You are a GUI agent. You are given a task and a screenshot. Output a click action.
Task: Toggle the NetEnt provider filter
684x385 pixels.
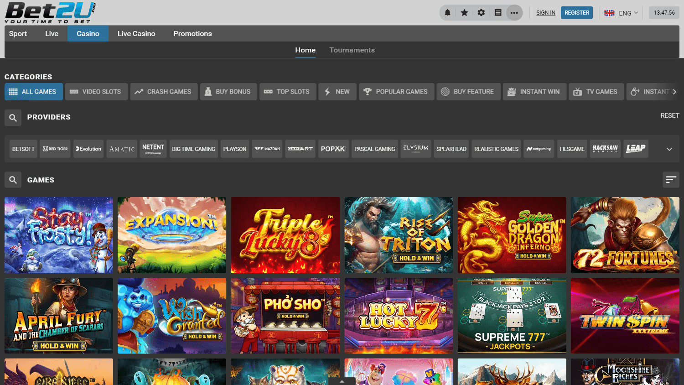(153, 149)
